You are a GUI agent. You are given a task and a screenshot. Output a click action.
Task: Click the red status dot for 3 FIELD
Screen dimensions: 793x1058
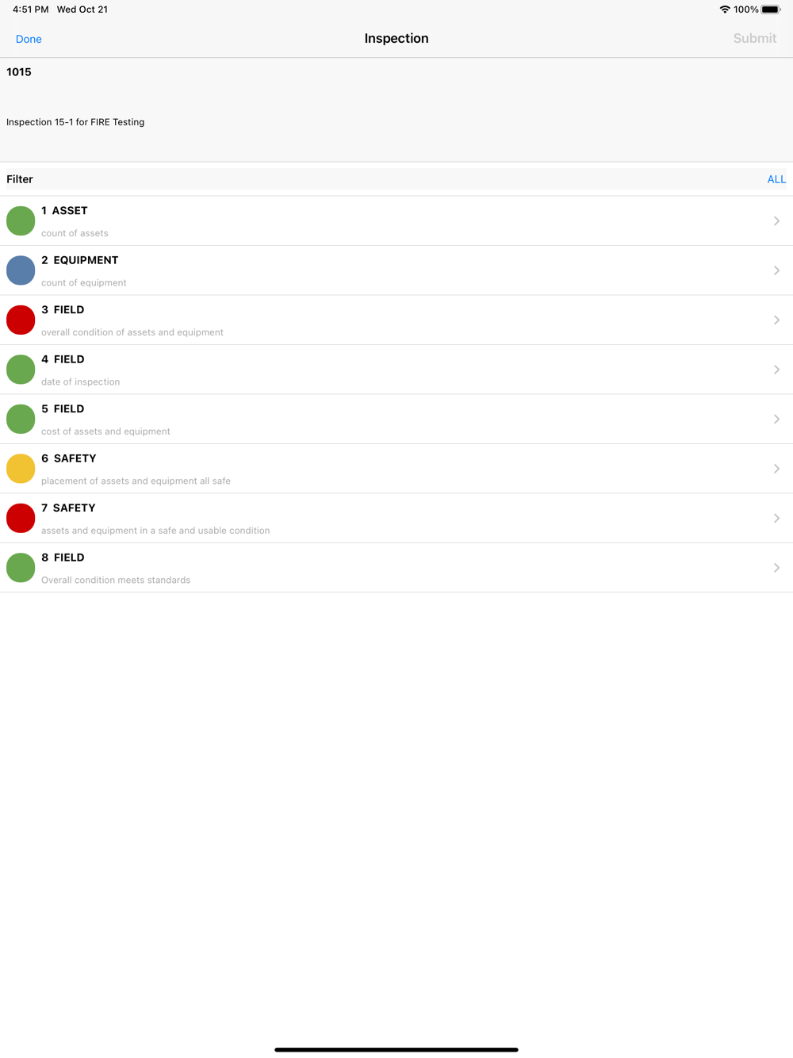(21, 320)
